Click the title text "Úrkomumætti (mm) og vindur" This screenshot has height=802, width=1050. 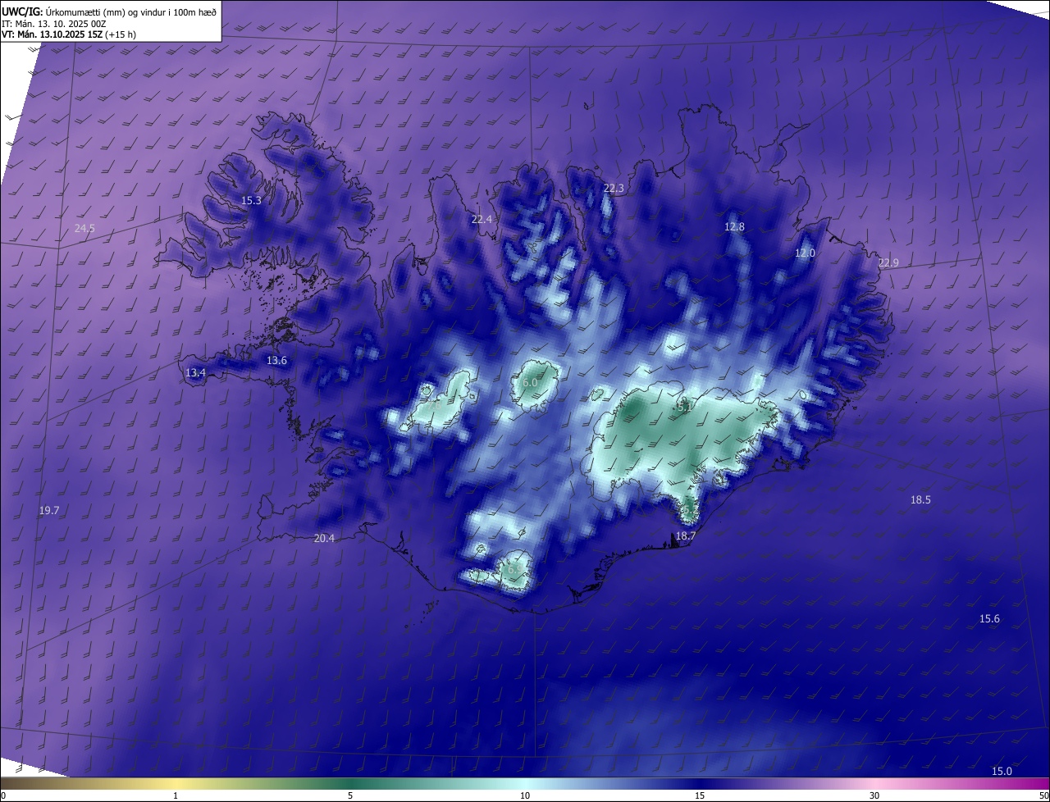click(107, 11)
